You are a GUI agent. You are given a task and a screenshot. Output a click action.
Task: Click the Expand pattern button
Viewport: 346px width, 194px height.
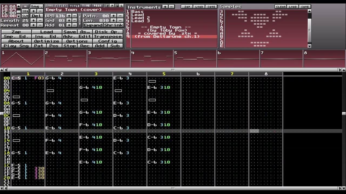(x=93, y=25)
